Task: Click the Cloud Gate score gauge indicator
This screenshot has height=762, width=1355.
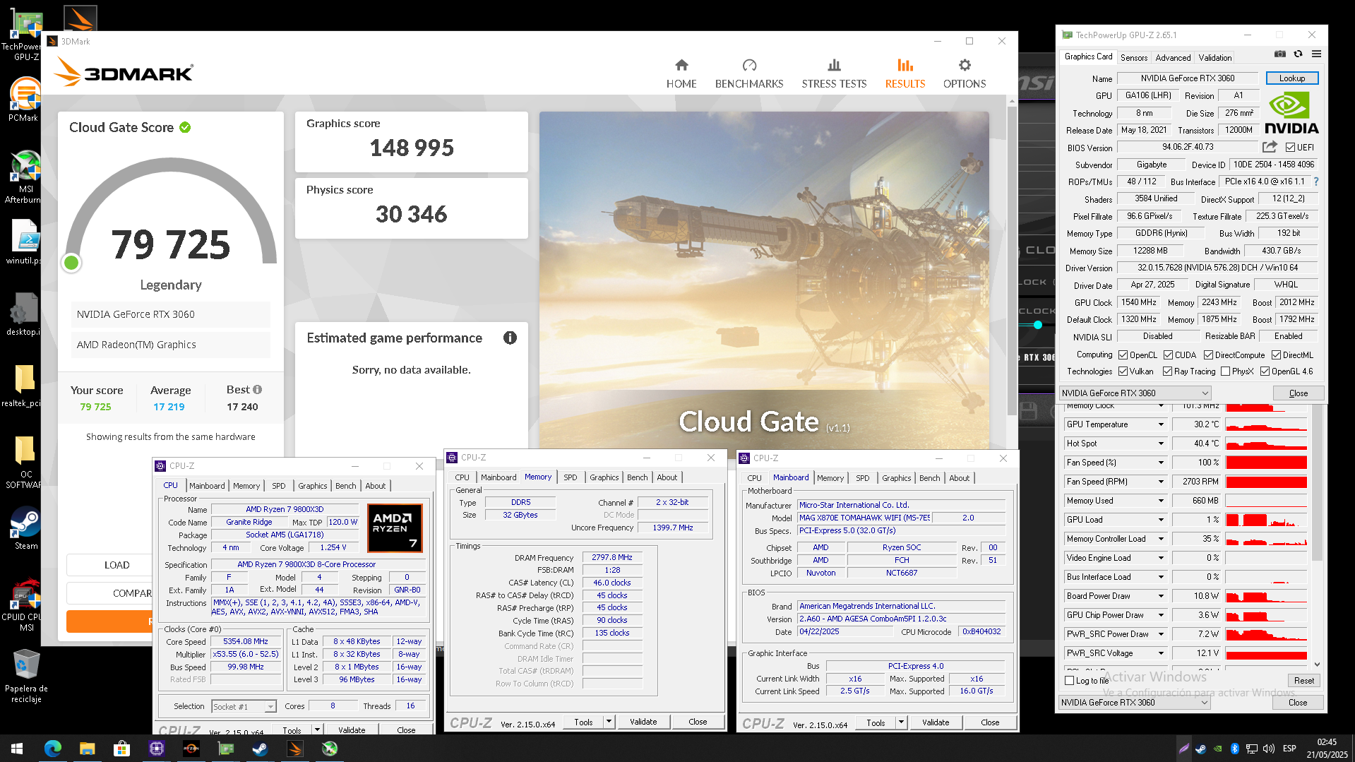Action: tap(71, 263)
